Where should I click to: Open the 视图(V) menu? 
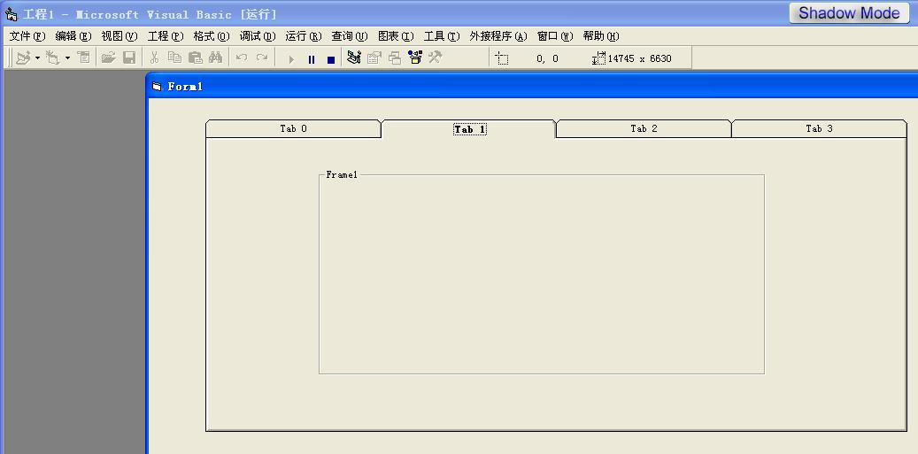pos(120,36)
